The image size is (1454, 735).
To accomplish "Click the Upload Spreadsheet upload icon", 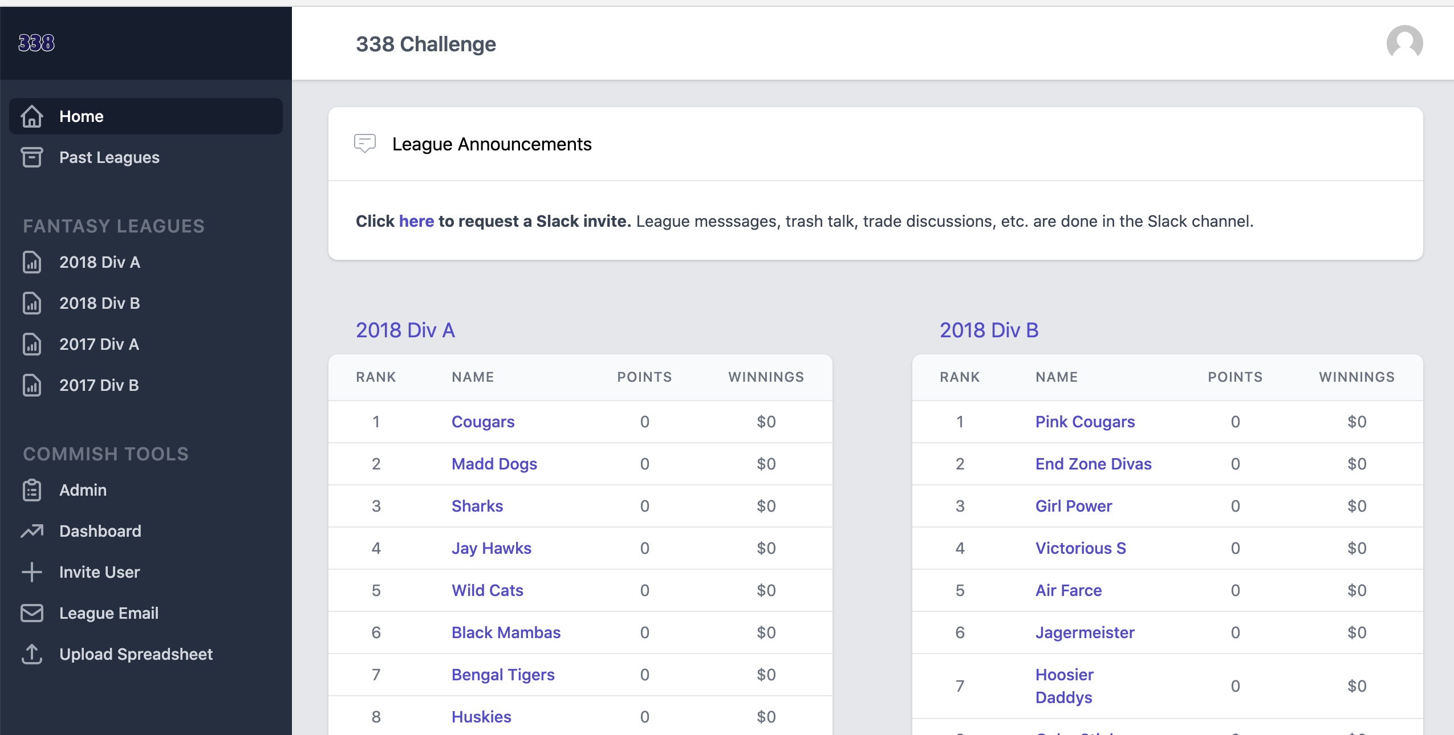I will coord(32,654).
